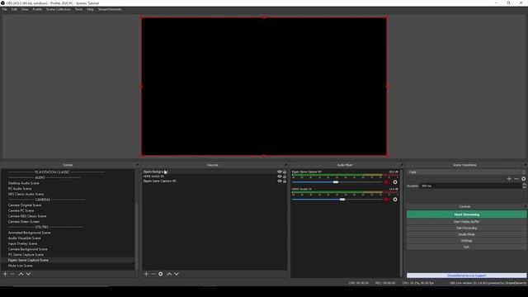
Task: Click the Start Streaming button
Action: 466,214
